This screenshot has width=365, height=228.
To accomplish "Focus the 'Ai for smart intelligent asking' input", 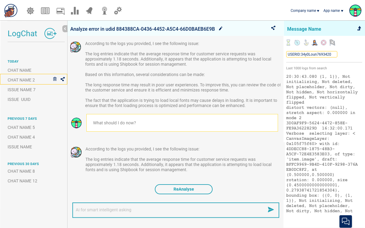I will coord(167,210).
